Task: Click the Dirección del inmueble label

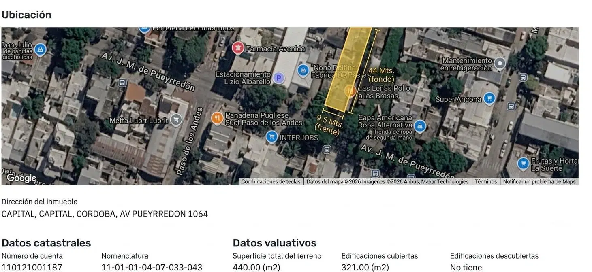Action: [x=39, y=202]
